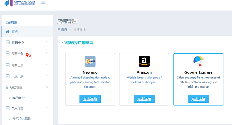Image resolution: width=232 pixels, height=125 pixels.
Task: Select 我的账户 submenu item
Action: click(19, 98)
